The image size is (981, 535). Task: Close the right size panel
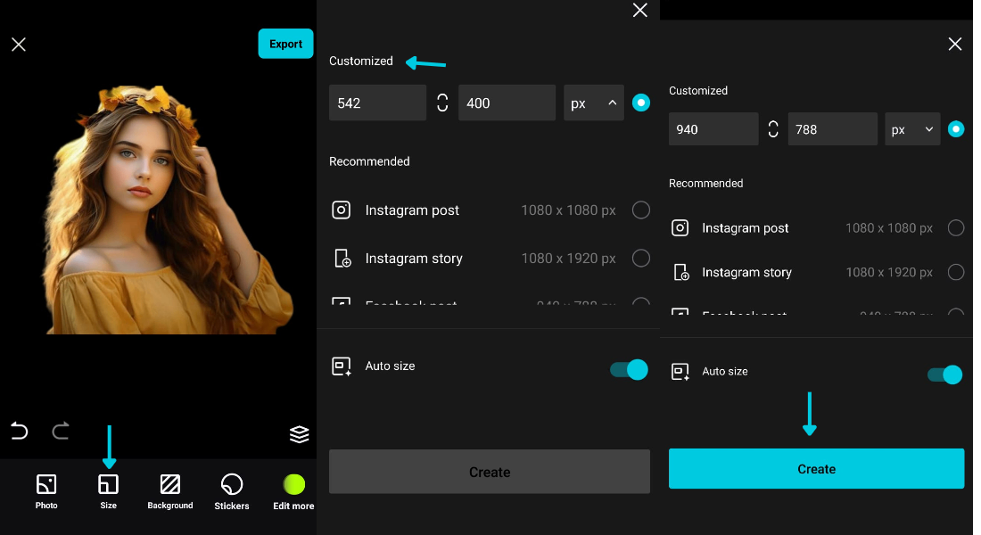[x=955, y=44]
